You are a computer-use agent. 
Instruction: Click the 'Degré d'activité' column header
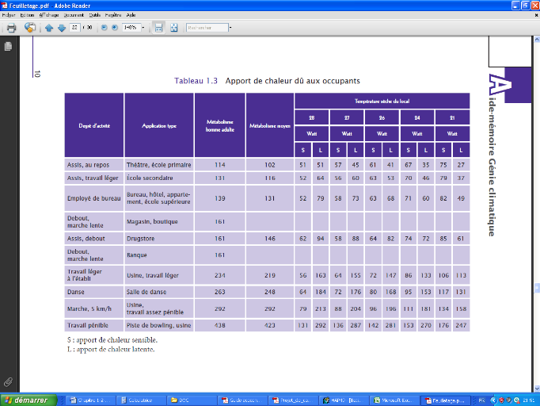pyautogui.click(x=94, y=126)
